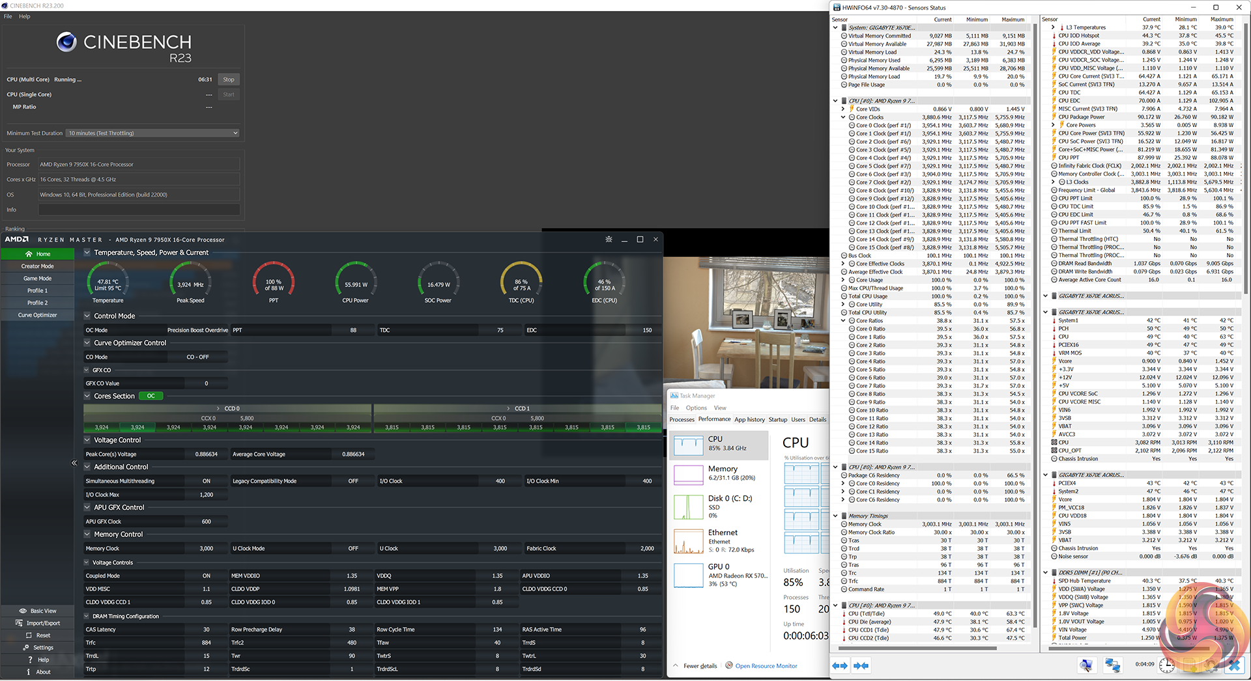Screen dimensions: 1251x681
Task: Click HWiNFO clock reset timer icon
Action: coord(1166,665)
